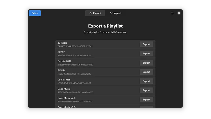Export the BOMB playlist
Screen dimensions: 211x119
[146, 72]
